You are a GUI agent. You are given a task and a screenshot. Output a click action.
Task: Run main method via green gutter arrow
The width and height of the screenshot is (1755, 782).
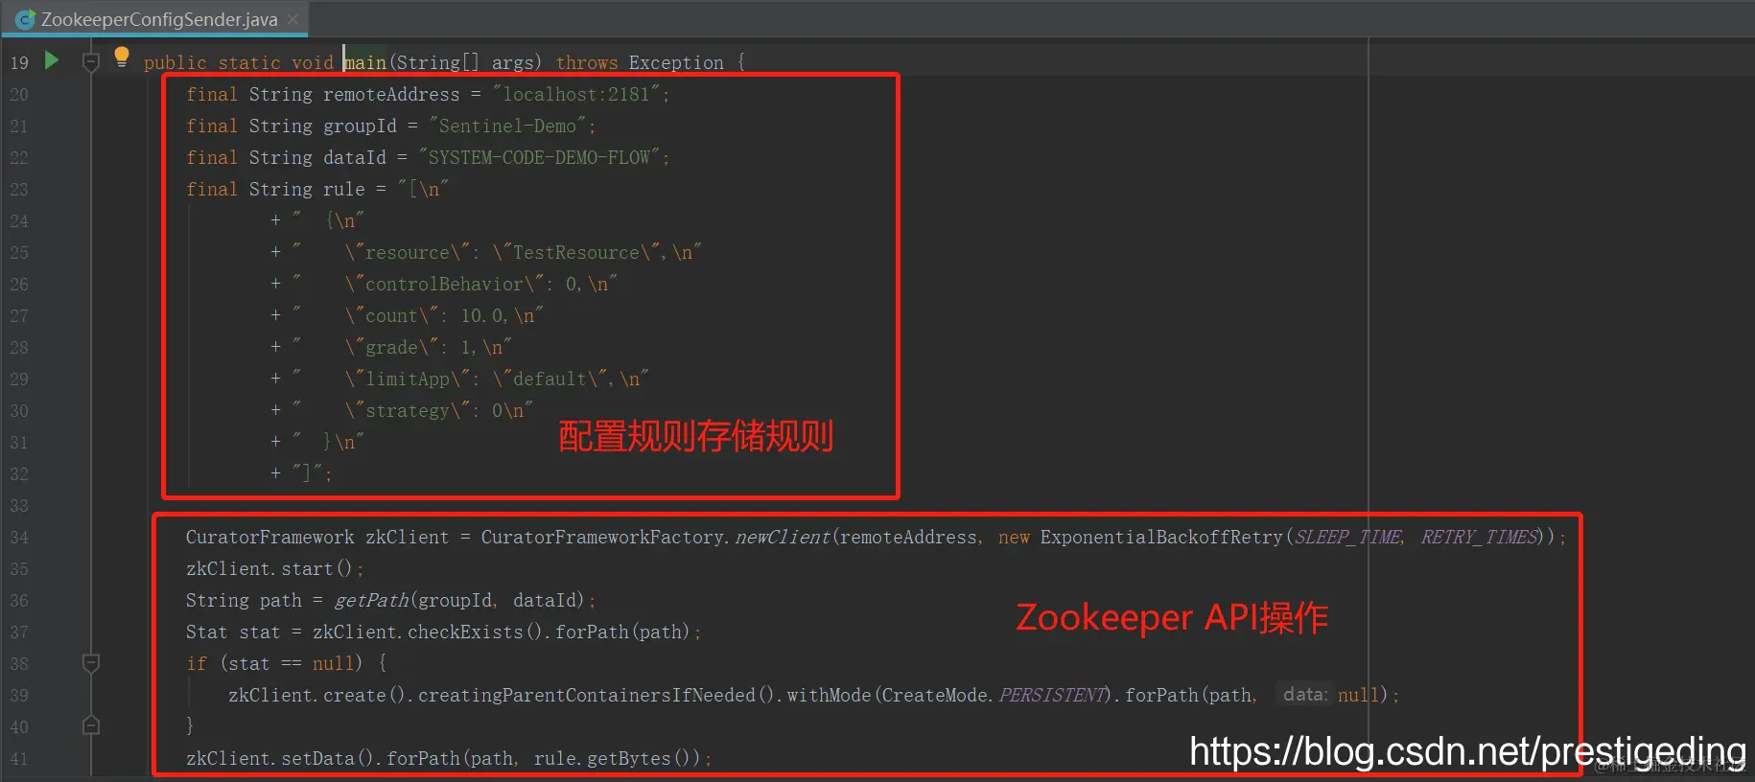(52, 60)
